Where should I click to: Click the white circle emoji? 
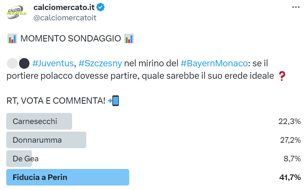coord(12,64)
